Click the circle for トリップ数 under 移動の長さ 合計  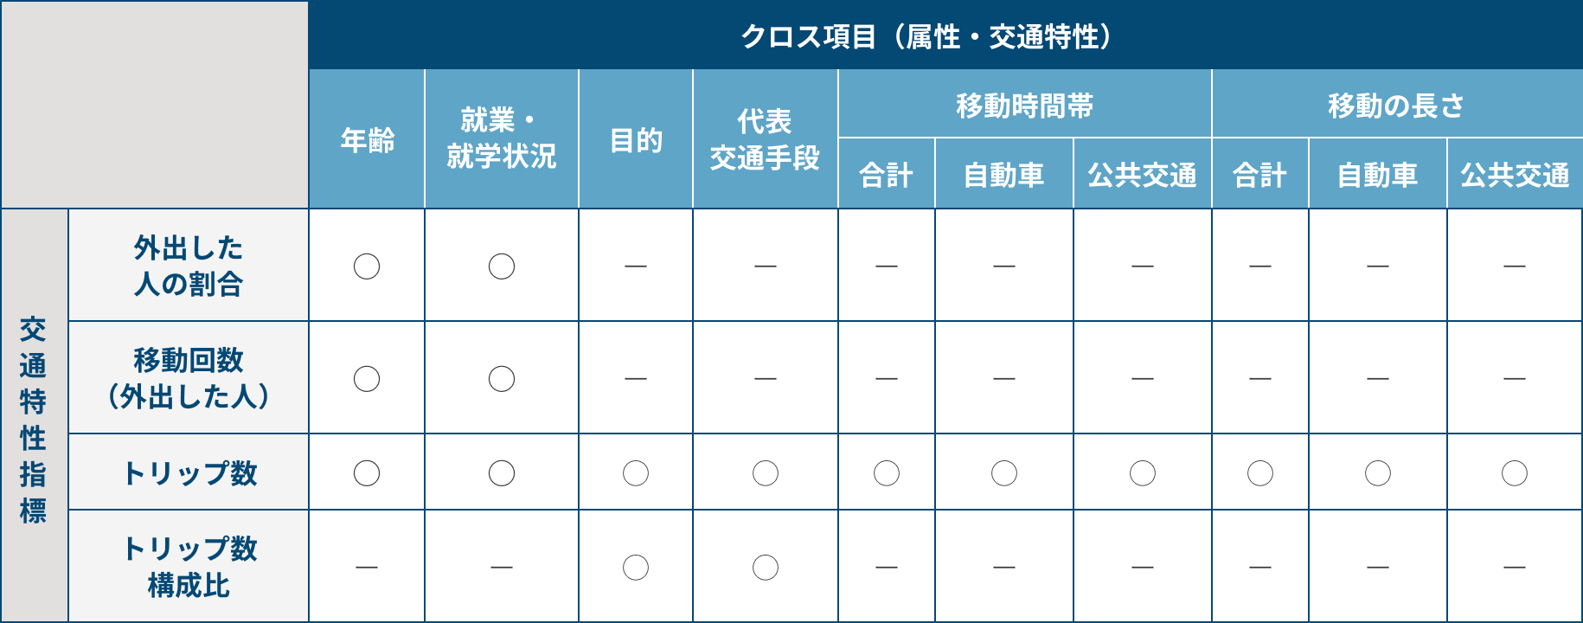(x=1260, y=472)
